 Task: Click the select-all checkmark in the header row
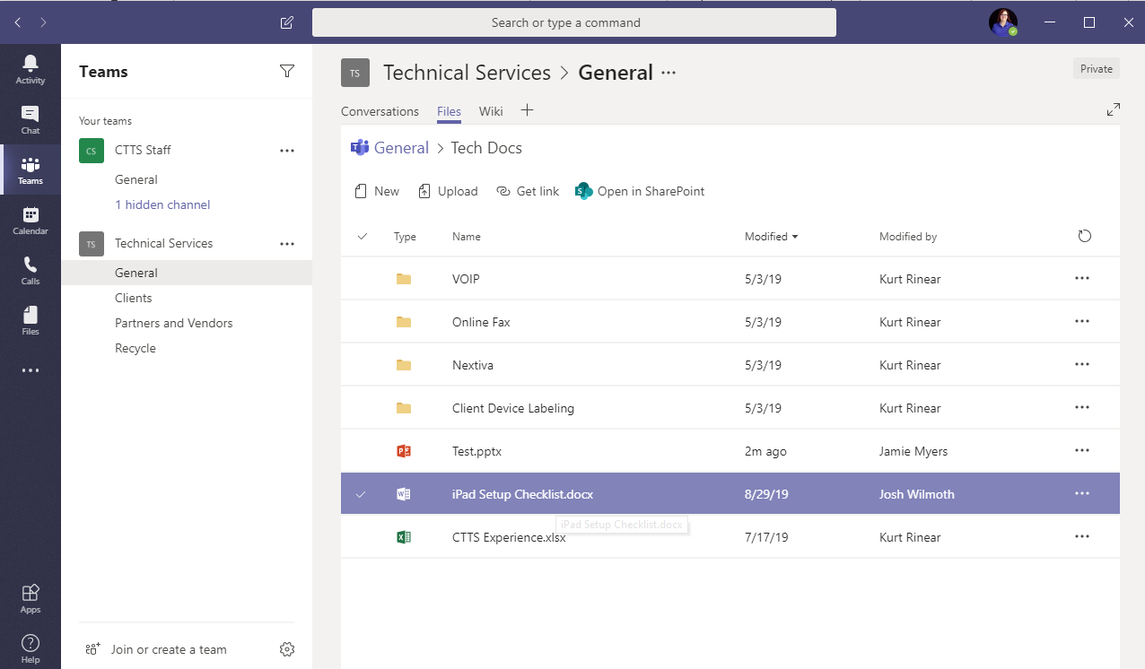click(362, 236)
